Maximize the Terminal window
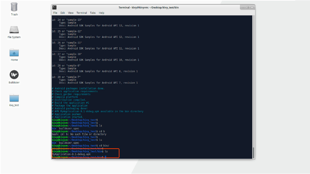 point(247,8)
